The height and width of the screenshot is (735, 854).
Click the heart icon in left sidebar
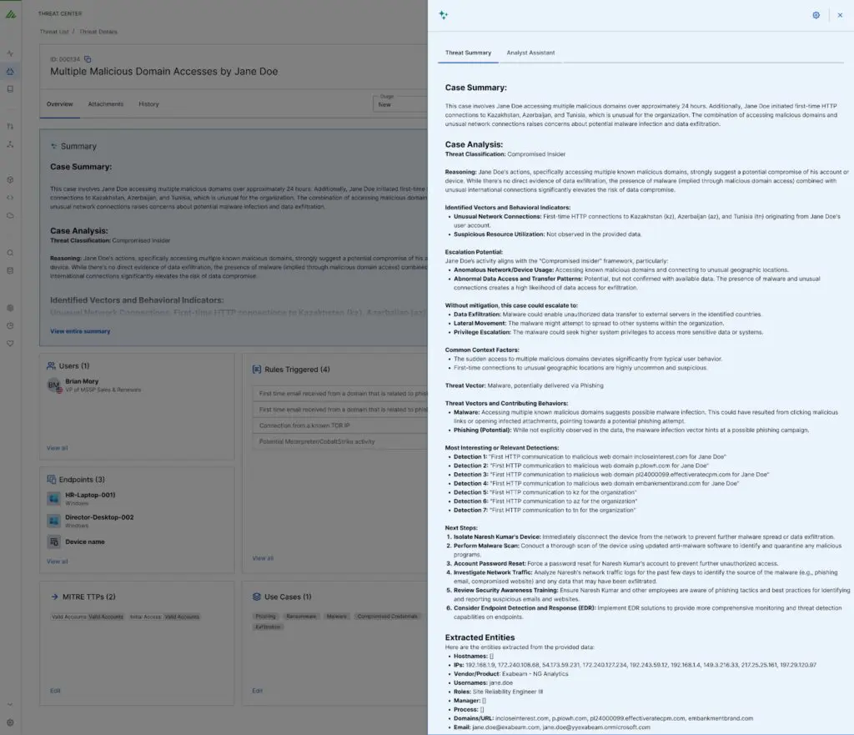click(10, 343)
